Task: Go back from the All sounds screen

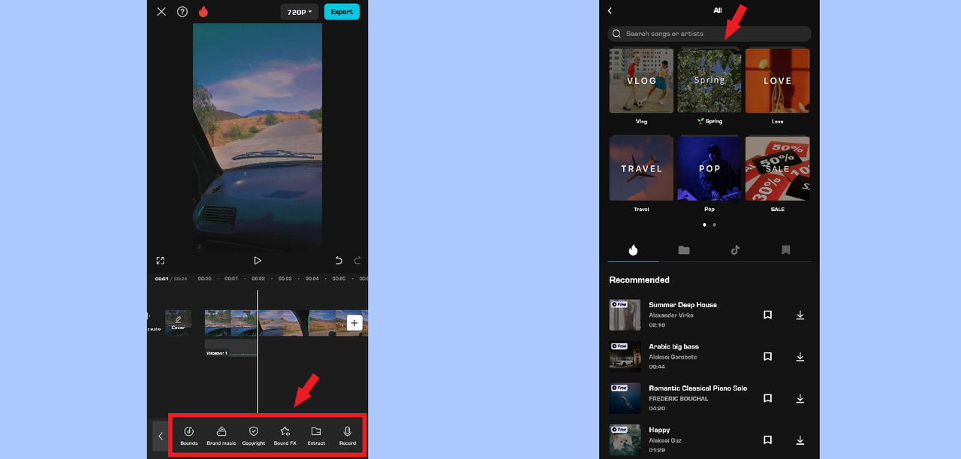Action: [610, 11]
